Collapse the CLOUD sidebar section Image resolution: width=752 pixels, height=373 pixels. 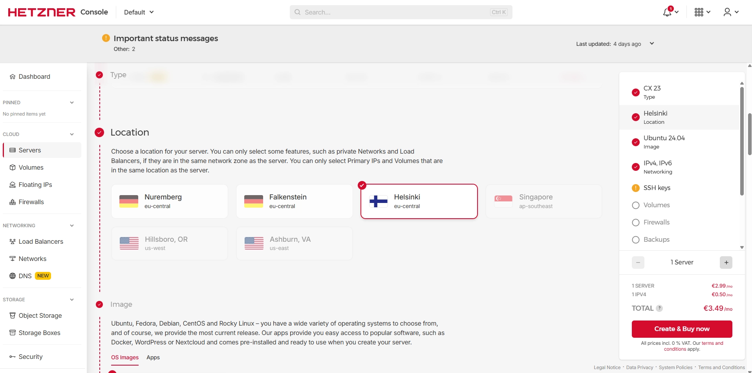point(72,134)
